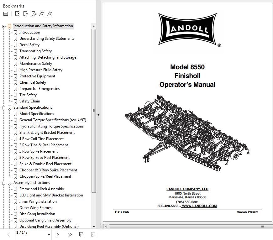Click bookmark icon beside Introduction and Safety Information
This screenshot has width=273, height=240.
coord(9,26)
